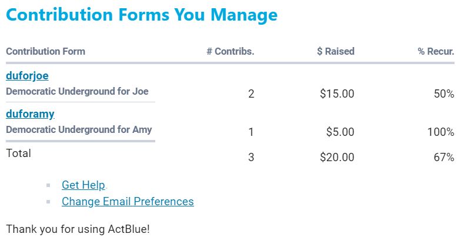
Task: Select the $ Raised column header
Action: click(x=335, y=51)
